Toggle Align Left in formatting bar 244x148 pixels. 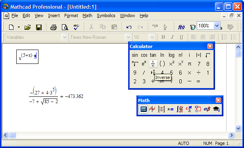(194, 37)
